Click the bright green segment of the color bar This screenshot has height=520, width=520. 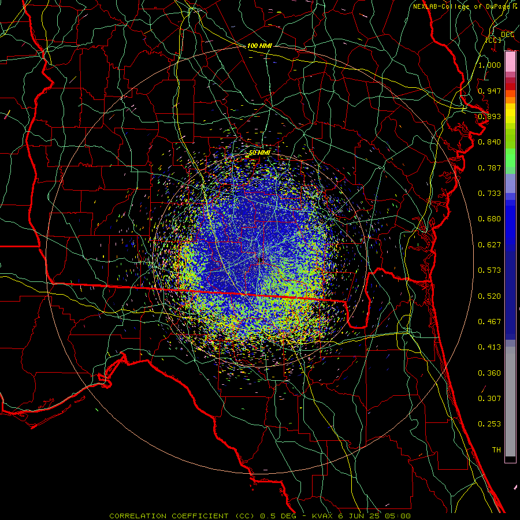510,158
